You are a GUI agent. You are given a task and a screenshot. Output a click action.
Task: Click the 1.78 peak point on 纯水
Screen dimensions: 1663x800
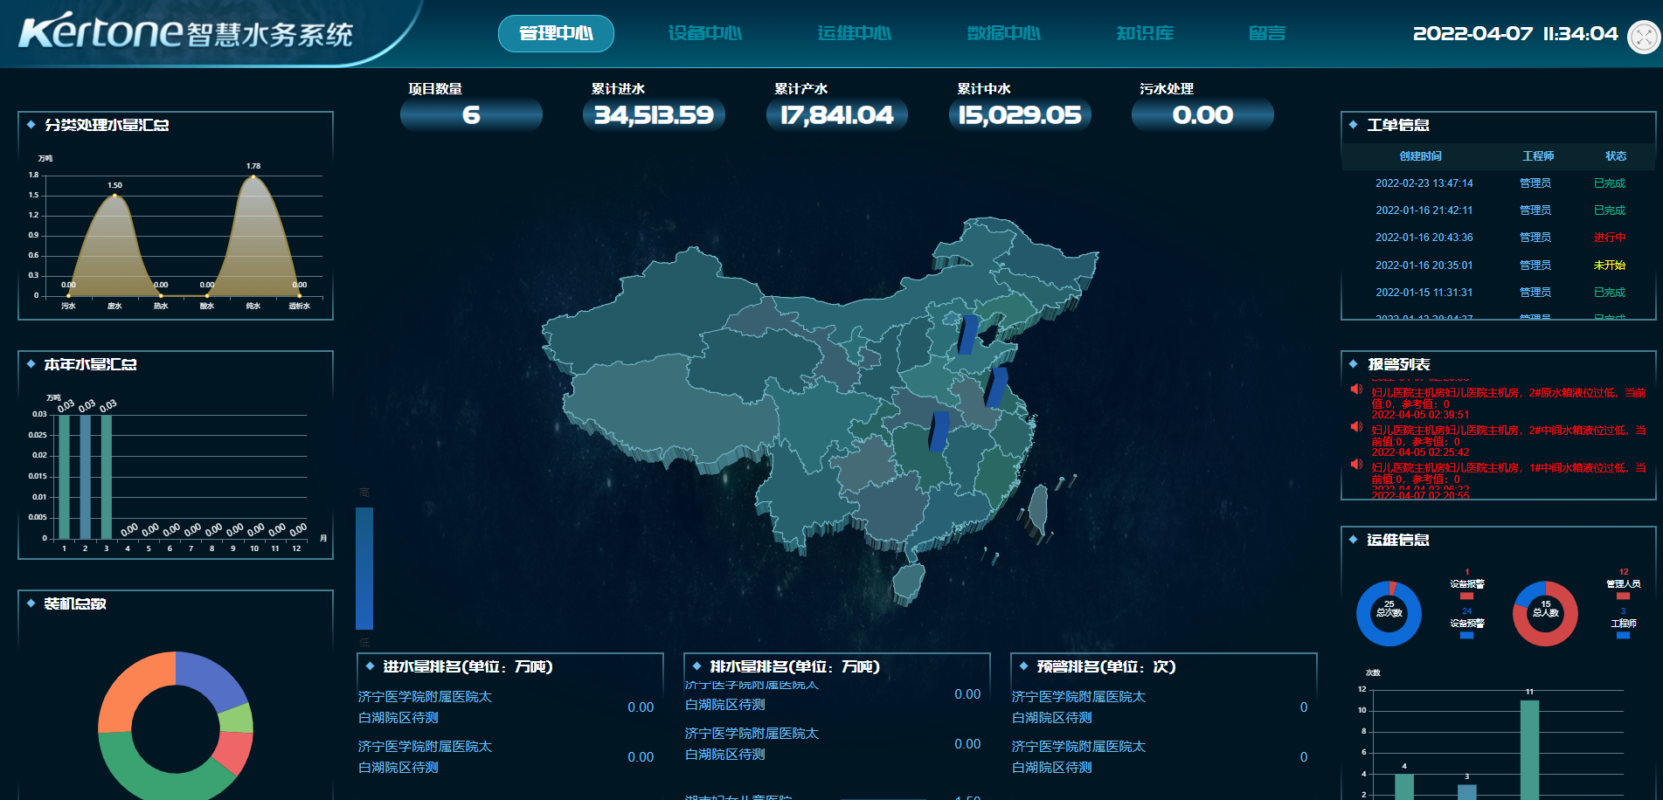click(x=253, y=177)
